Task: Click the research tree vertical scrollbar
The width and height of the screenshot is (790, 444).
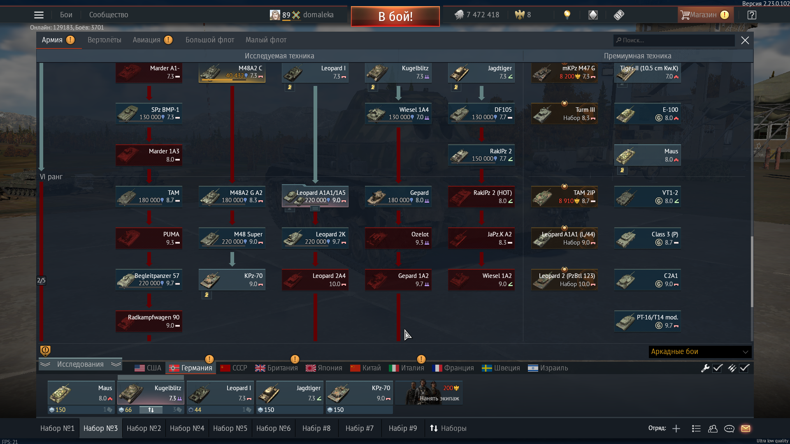Action: [x=752, y=271]
